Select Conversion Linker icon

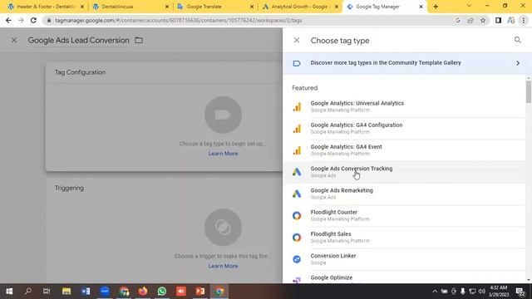297,259
